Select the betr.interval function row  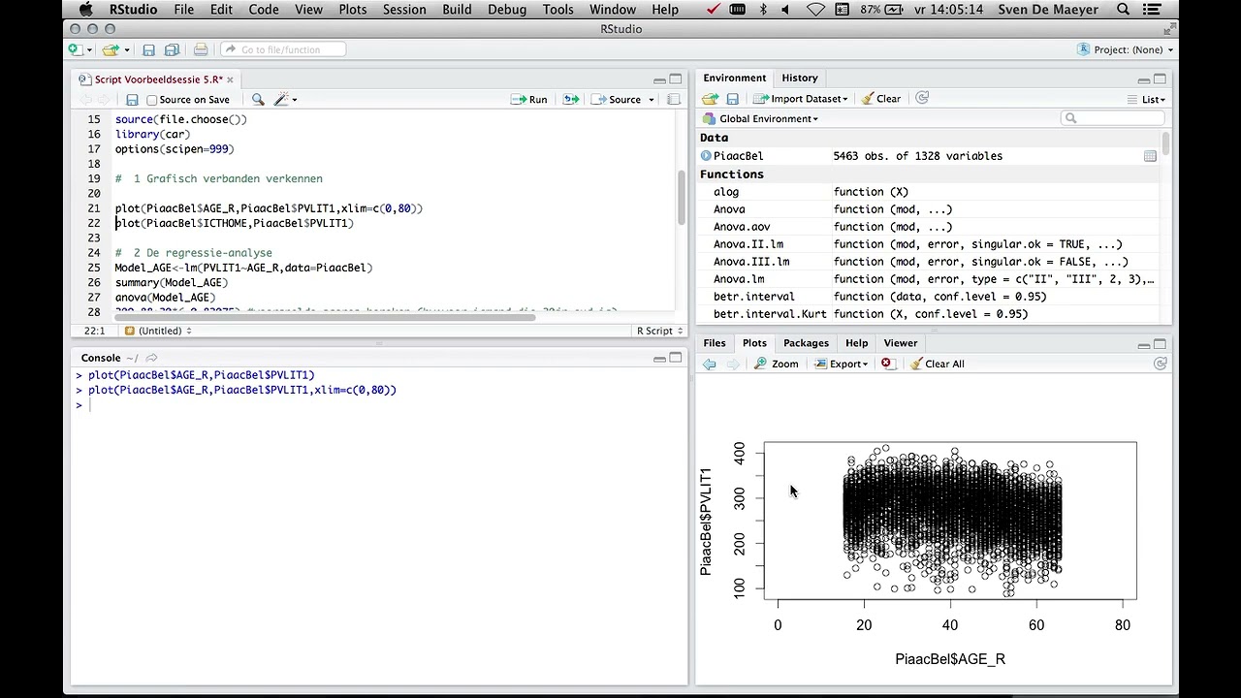pyautogui.click(x=929, y=297)
